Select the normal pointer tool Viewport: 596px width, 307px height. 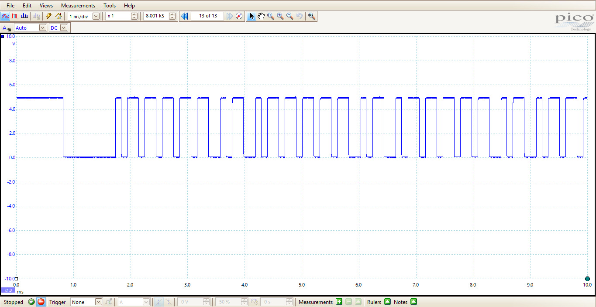coord(251,16)
